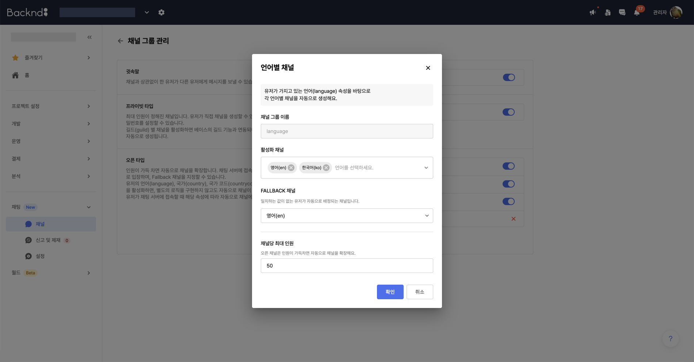Click the 신고 및 제재 icon
This screenshot has height=362, width=694.
click(28, 240)
